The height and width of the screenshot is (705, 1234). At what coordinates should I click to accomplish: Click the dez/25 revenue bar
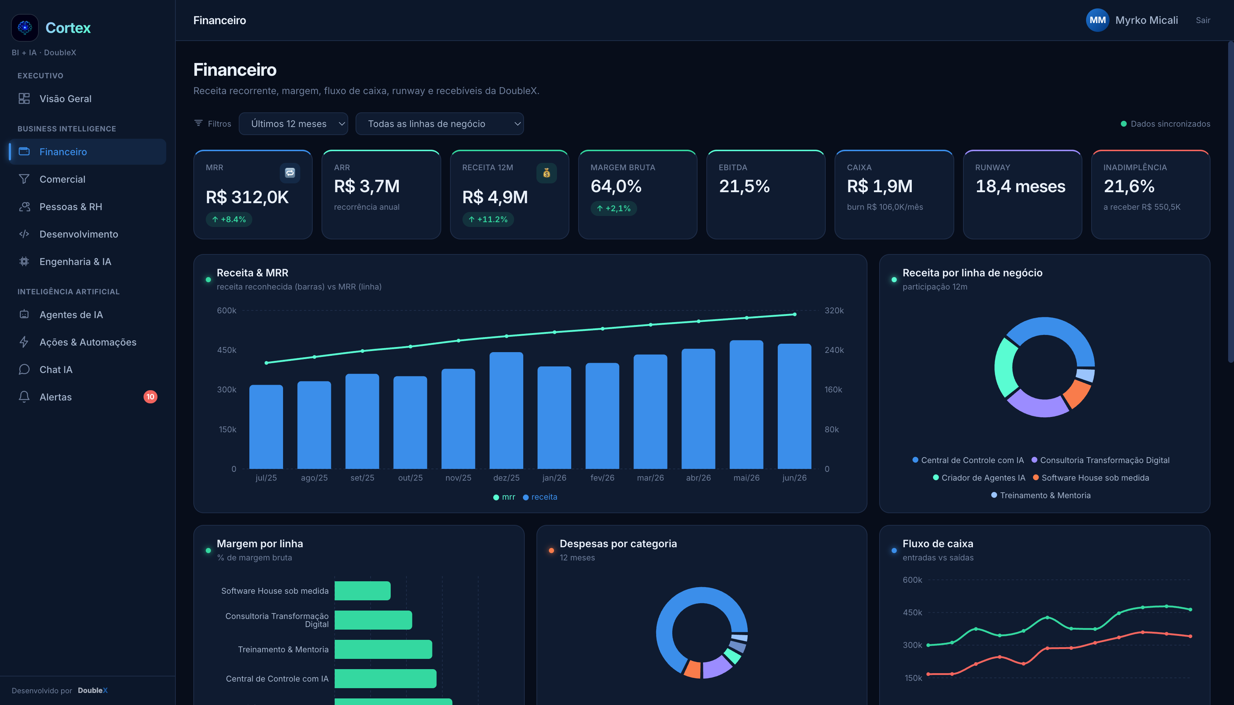(x=506, y=410)
